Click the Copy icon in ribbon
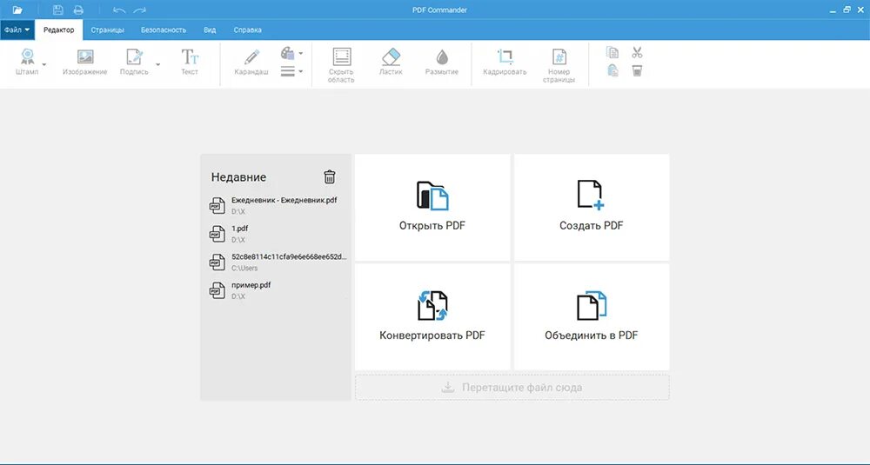 pos(612,53)
